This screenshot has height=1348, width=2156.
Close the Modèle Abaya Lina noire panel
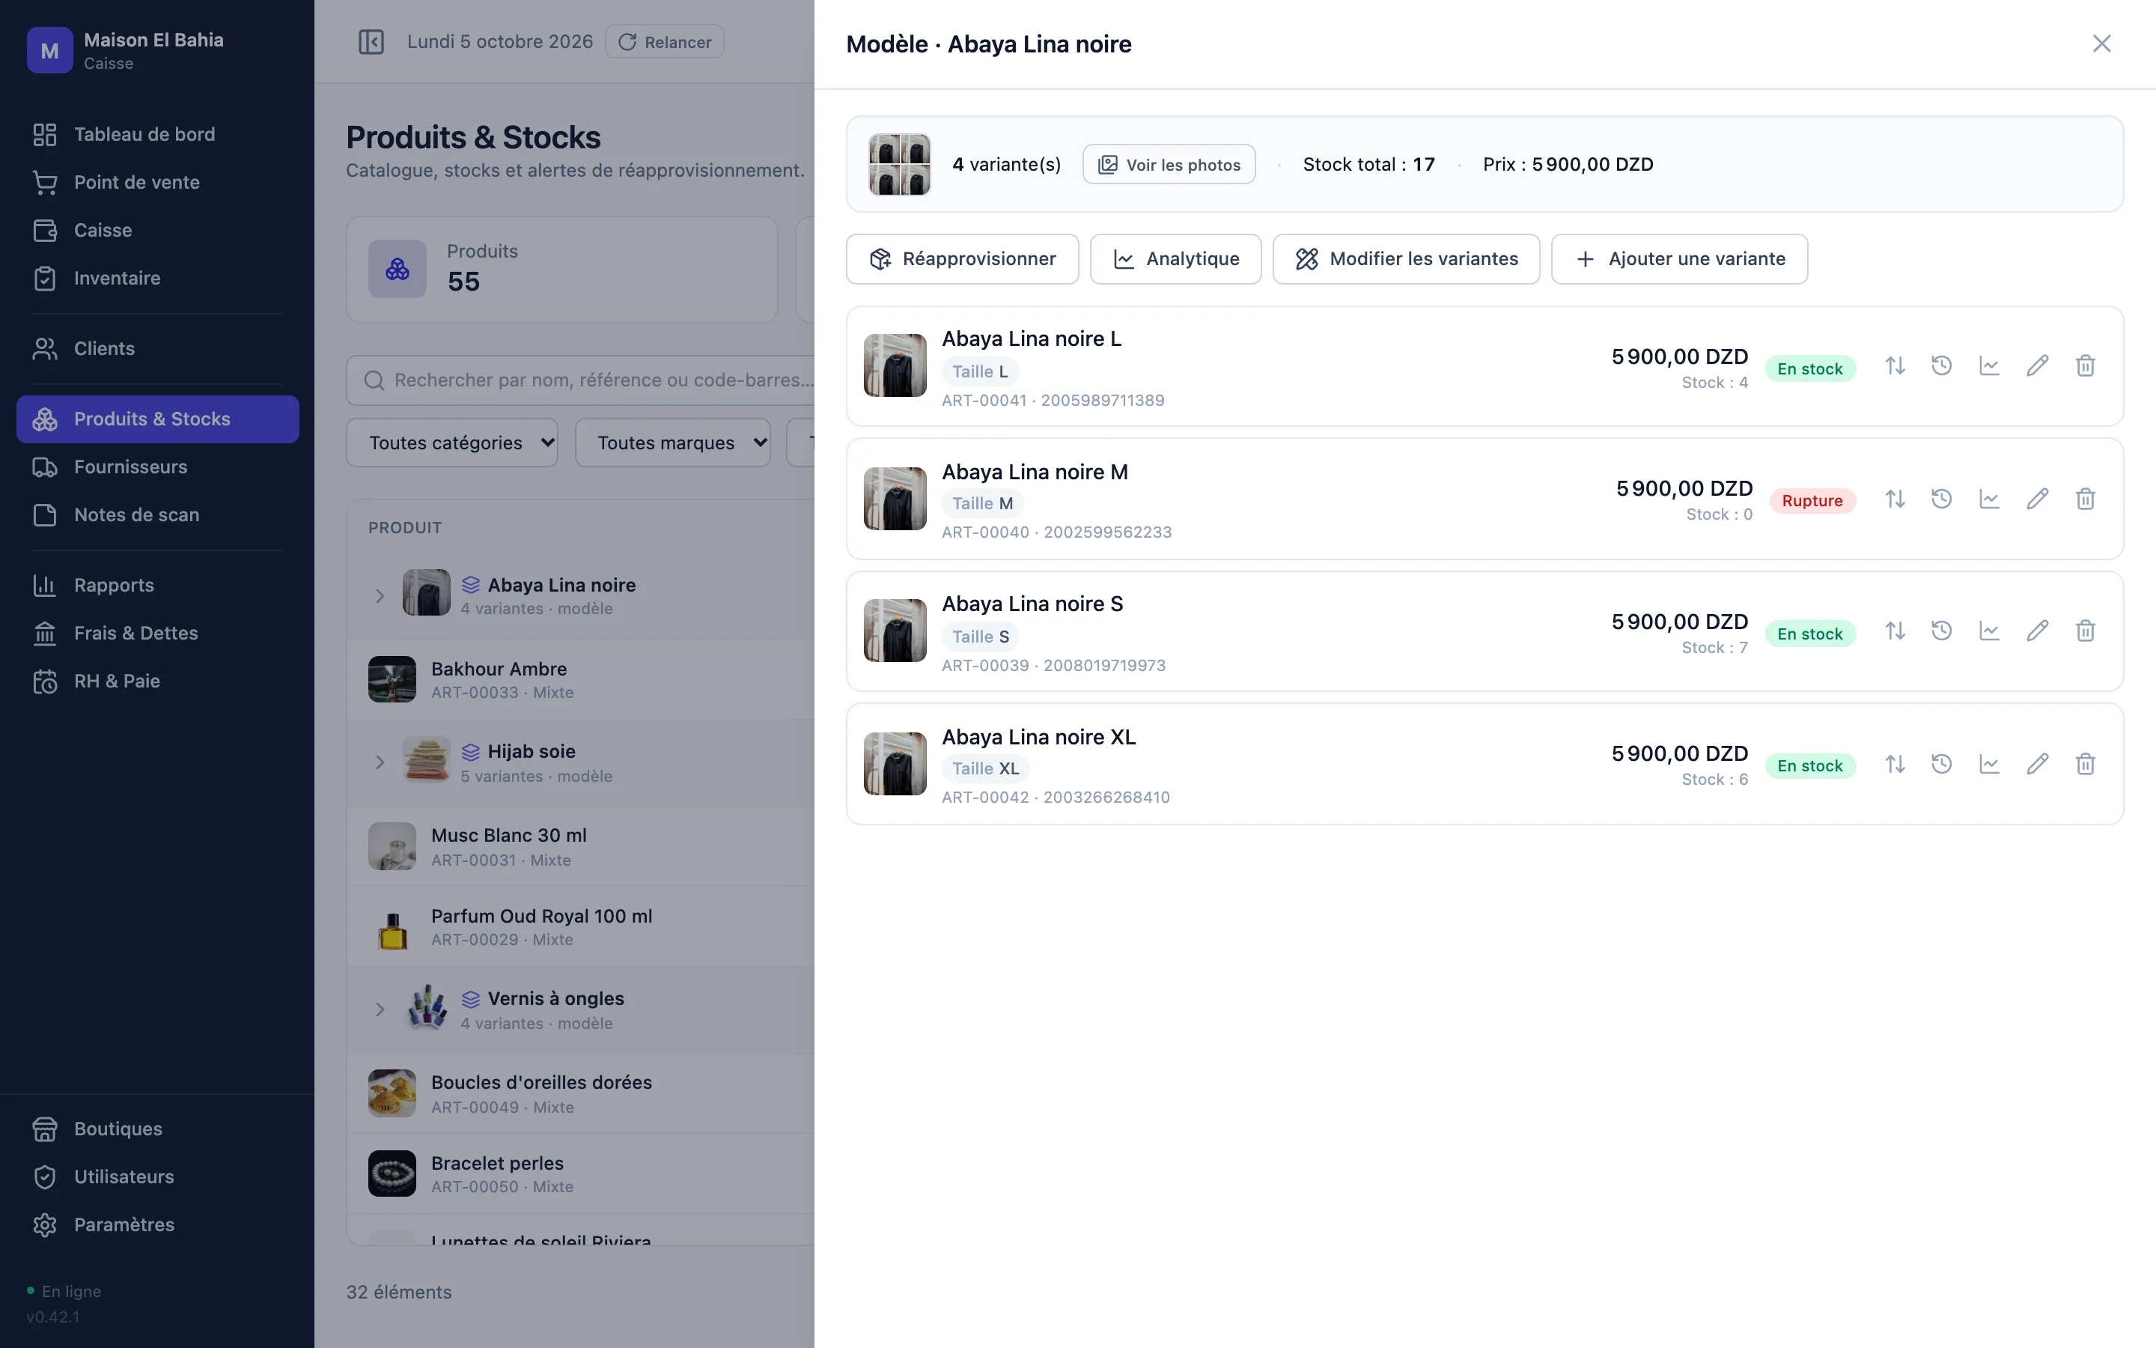(x=2101, y=43)
